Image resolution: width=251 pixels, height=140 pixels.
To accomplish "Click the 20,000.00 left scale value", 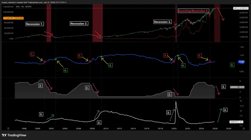I will click(8, 33).
